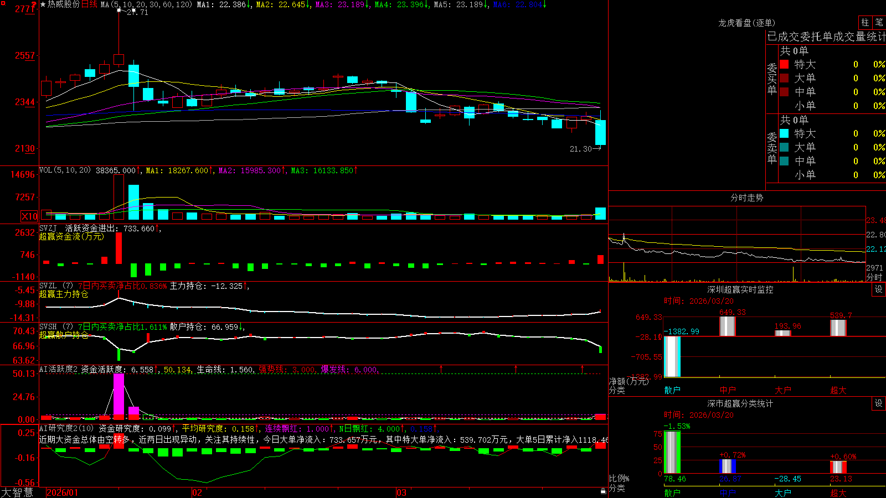886x498 pixels.
Task: Click the magenta MA3: 23.189 value
Action: (340, 4)
